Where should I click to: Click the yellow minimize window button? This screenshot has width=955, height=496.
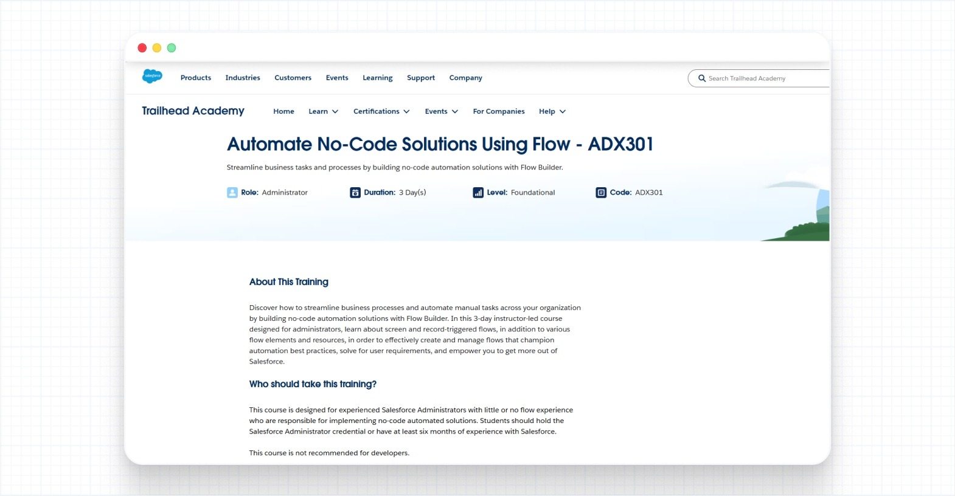157,48
